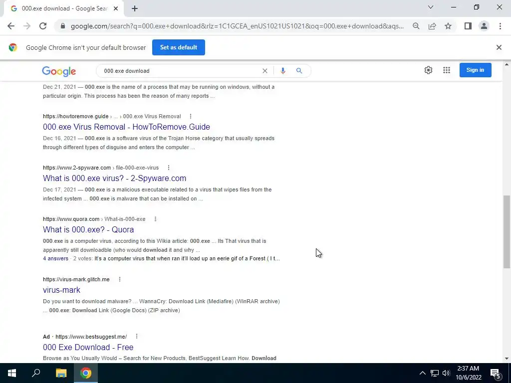Viewport: 511px width, 383px height.
Task: Clear the search query with the X
Action: [x=265, y=71]
